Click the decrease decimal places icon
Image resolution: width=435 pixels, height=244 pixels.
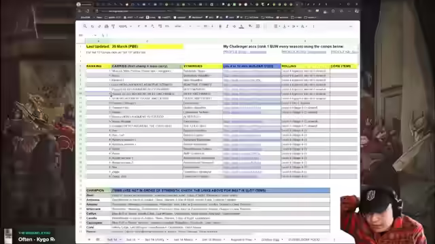tap(152, 26)
